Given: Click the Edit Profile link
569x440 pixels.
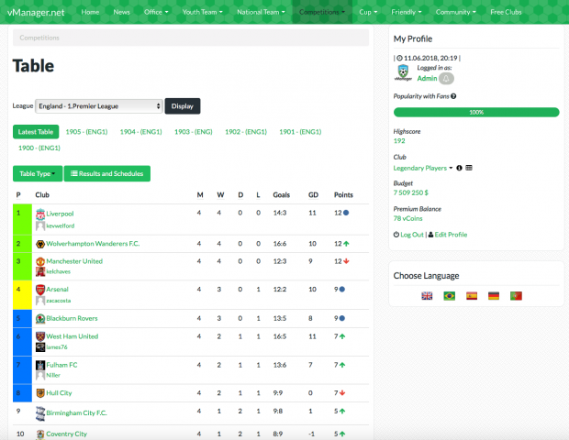Looking at the screenshot, I should click(x=451, y=235).
